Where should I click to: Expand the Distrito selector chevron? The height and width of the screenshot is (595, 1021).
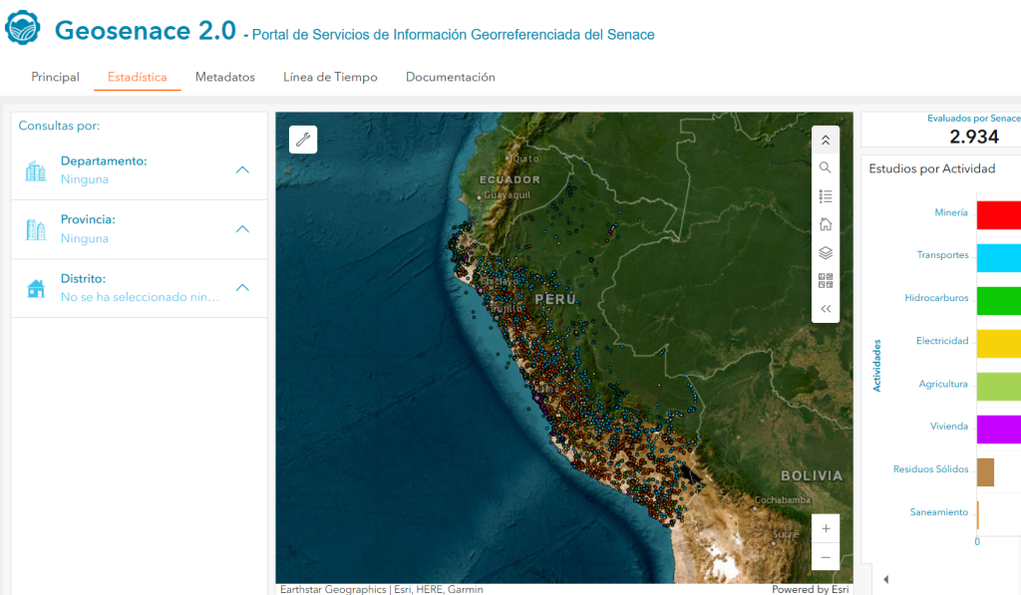tap(242, 288)
